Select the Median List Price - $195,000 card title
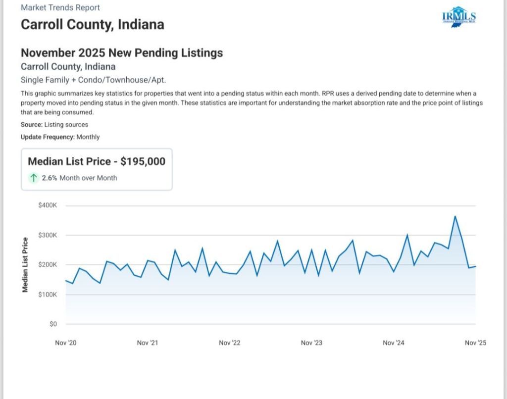Screen dimensions: 507x399 coord(97,161)
